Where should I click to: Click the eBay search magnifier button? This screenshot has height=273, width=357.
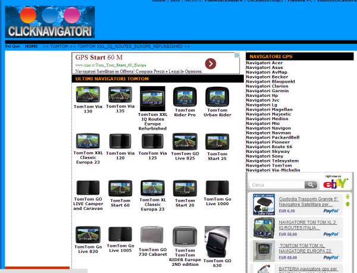coord(311,185)
